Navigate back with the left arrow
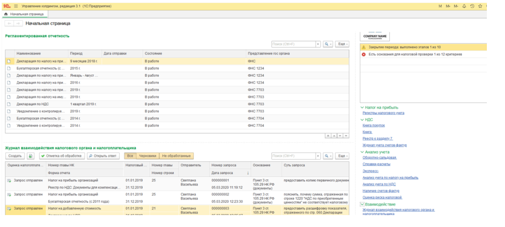The height and width of the screenshot is (227, 505). point(9,23)
